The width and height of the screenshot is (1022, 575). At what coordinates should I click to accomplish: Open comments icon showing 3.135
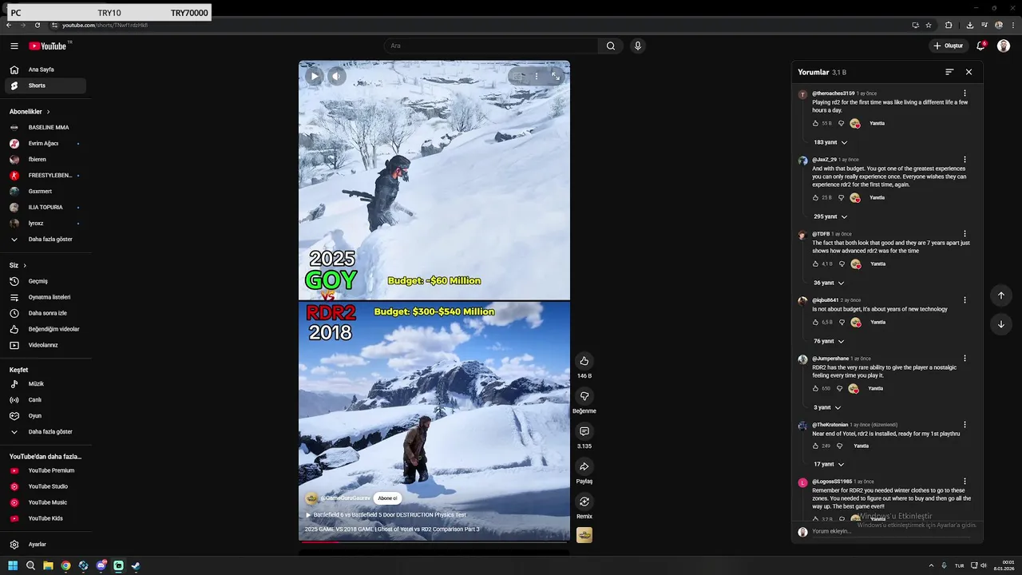pos(584,431)
